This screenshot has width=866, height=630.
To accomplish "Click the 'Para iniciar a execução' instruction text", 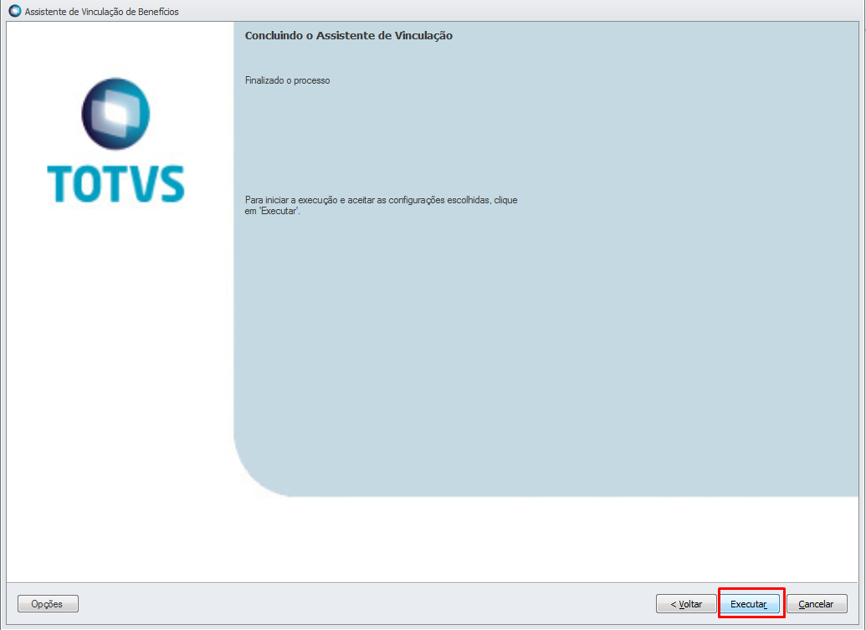I will click(381, 205).
